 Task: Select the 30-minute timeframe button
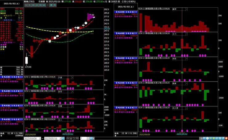pos(40,5)
